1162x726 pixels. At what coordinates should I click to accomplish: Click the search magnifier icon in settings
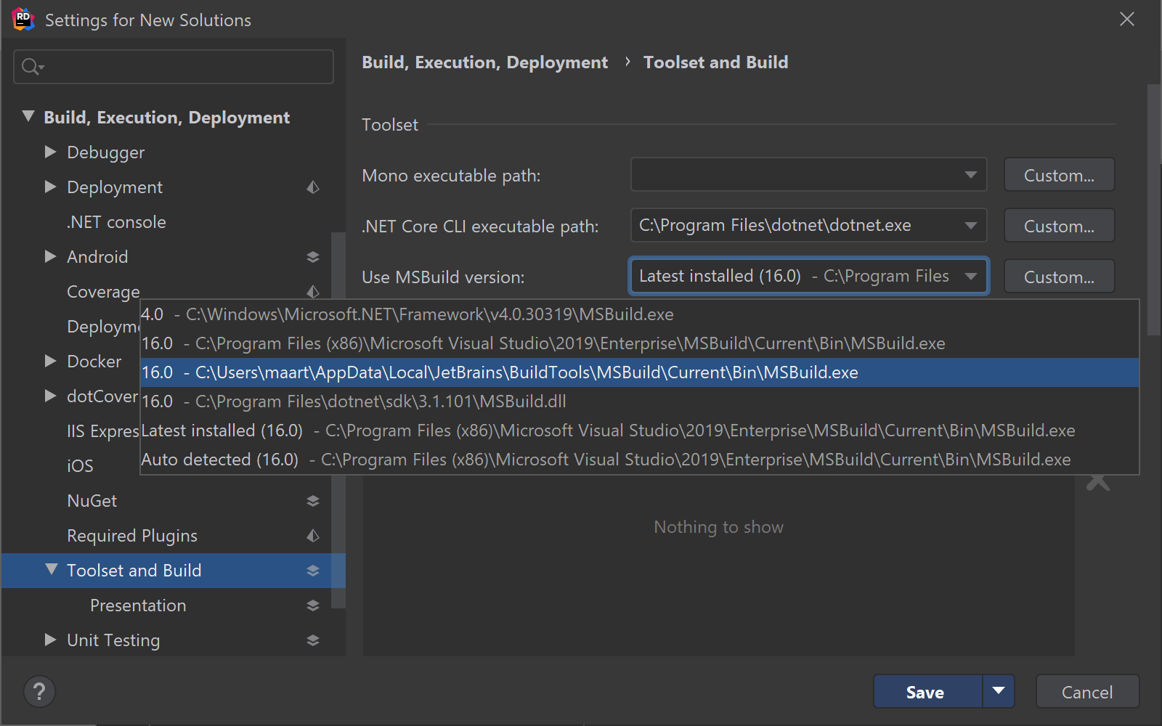[31, 68]
